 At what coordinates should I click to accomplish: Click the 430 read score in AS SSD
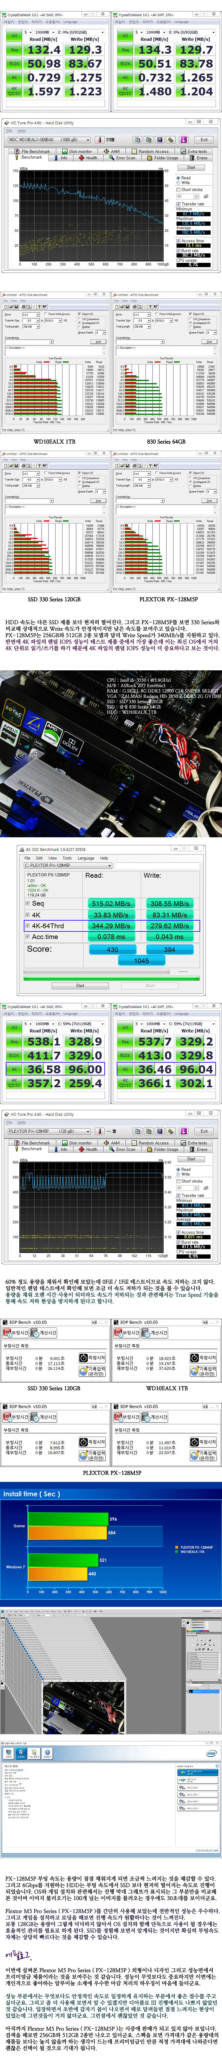pyautogui.click(x=112, y=949)
